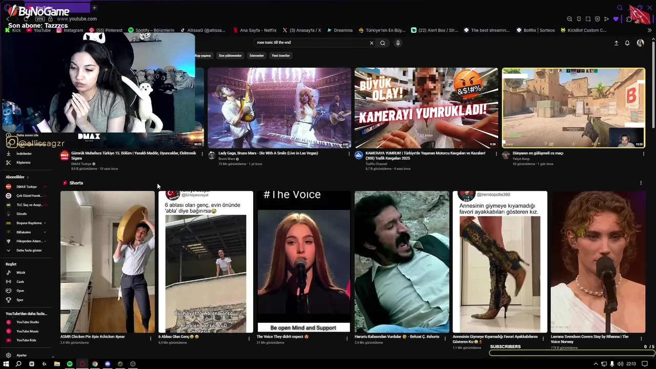Open File Explorer from the taskbar
The image size is (656, 369).
click(x=57, y=364)
